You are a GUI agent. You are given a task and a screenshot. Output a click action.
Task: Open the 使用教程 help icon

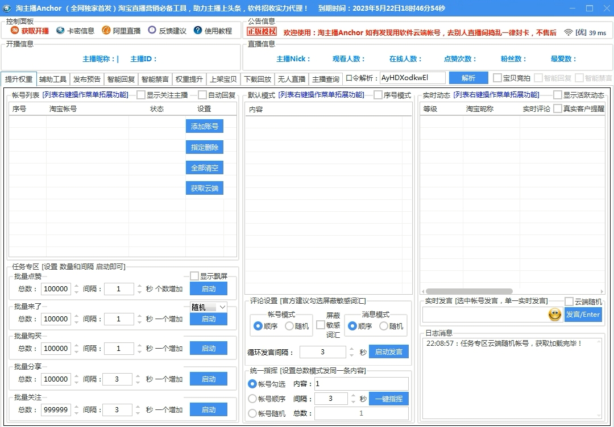pyautogui.click(x=198, y=31)
